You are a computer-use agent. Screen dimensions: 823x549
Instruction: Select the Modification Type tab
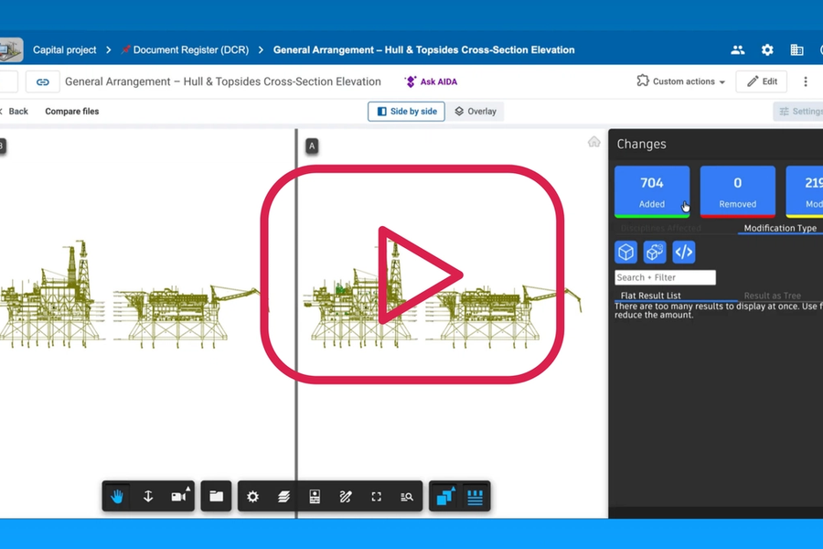click(x=780, y=228)
